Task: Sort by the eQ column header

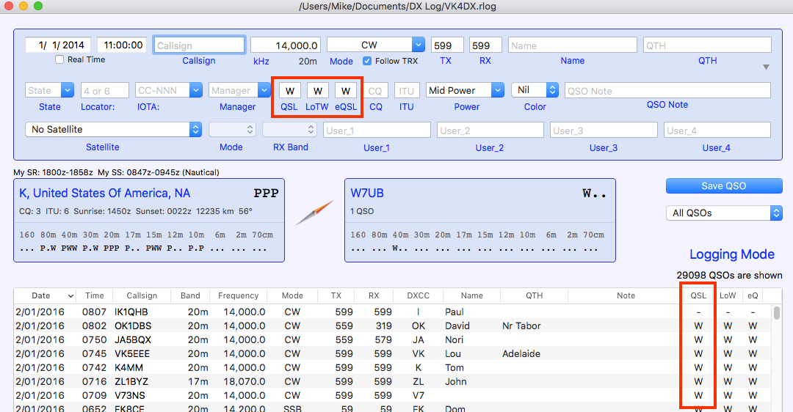Action: 753,296
